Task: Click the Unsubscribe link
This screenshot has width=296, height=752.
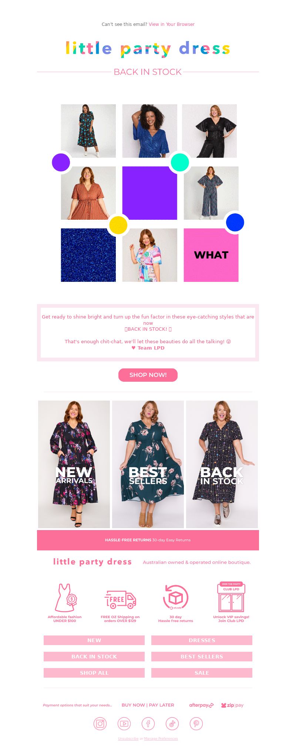Action: (x=128, y=739)
